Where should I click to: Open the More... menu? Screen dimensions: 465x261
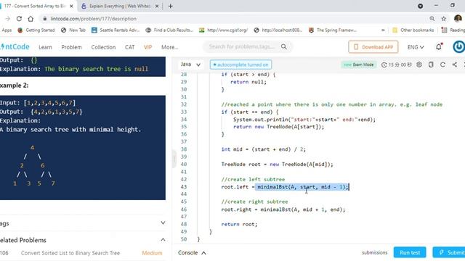(169, 47)
